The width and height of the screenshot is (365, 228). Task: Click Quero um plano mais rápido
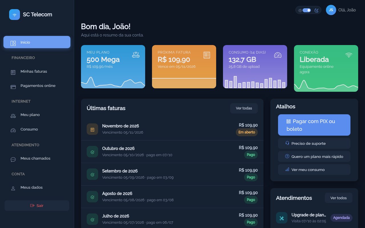(x=314, y=156)
